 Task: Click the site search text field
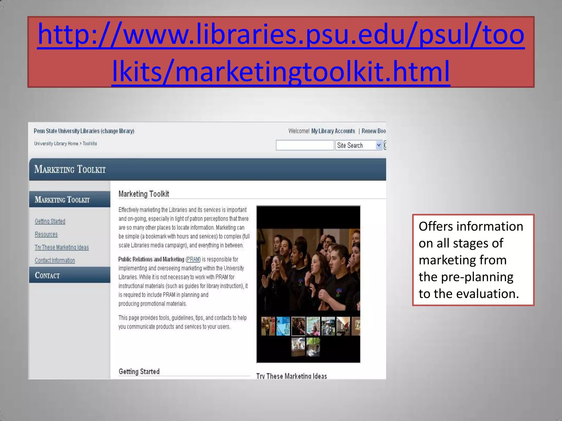(305, 145)
